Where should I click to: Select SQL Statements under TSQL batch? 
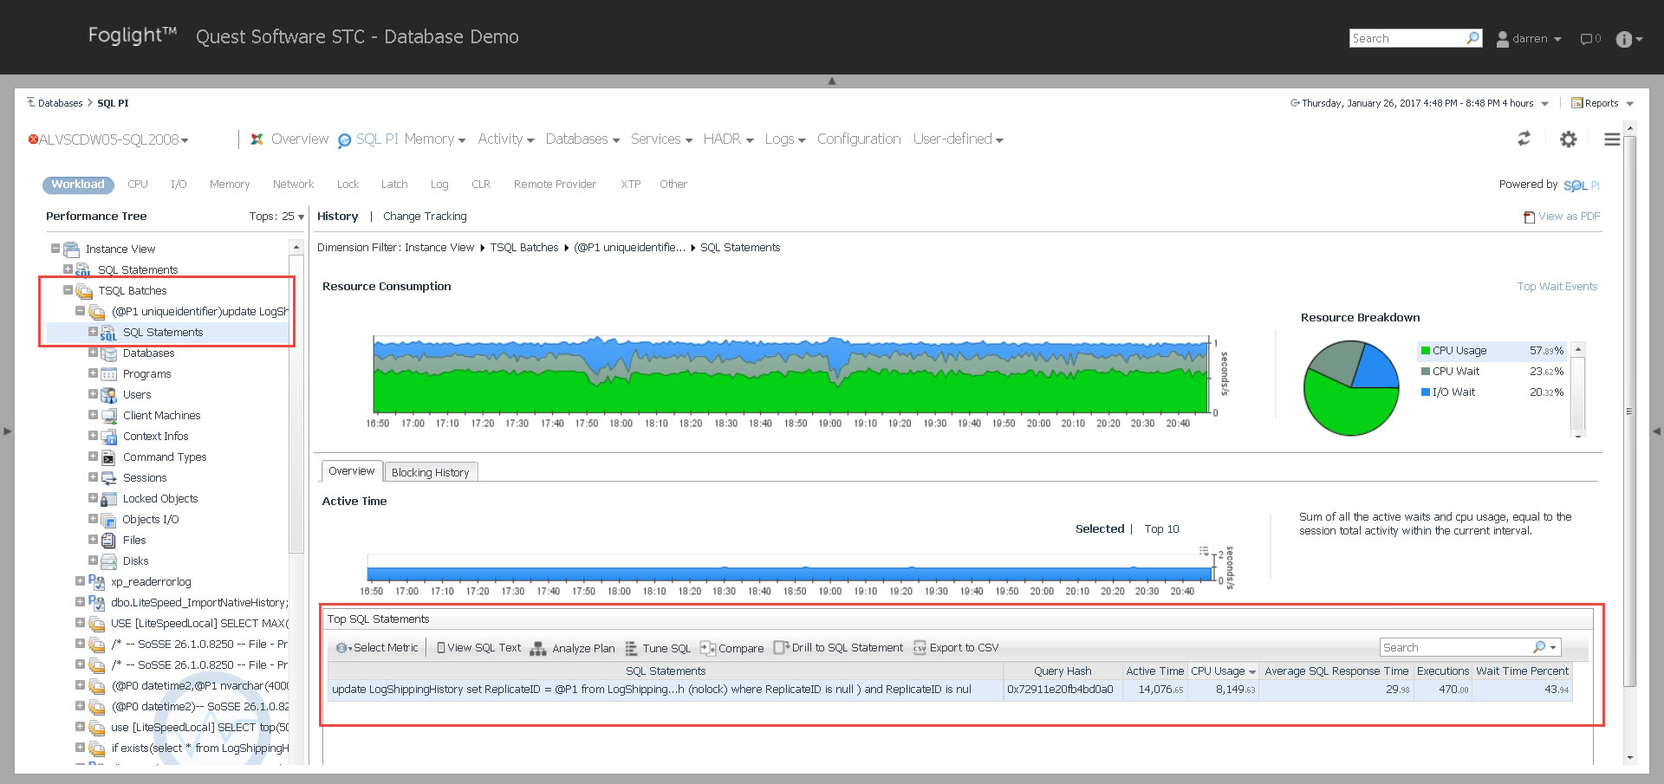(x=162, y=333)
